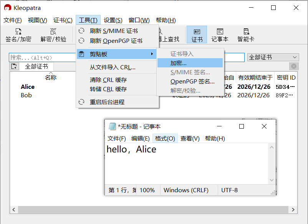Click Lookup on Server (上查找) toolbar button
This screenshot has width=308, height=224.
[x=169, y=35]
